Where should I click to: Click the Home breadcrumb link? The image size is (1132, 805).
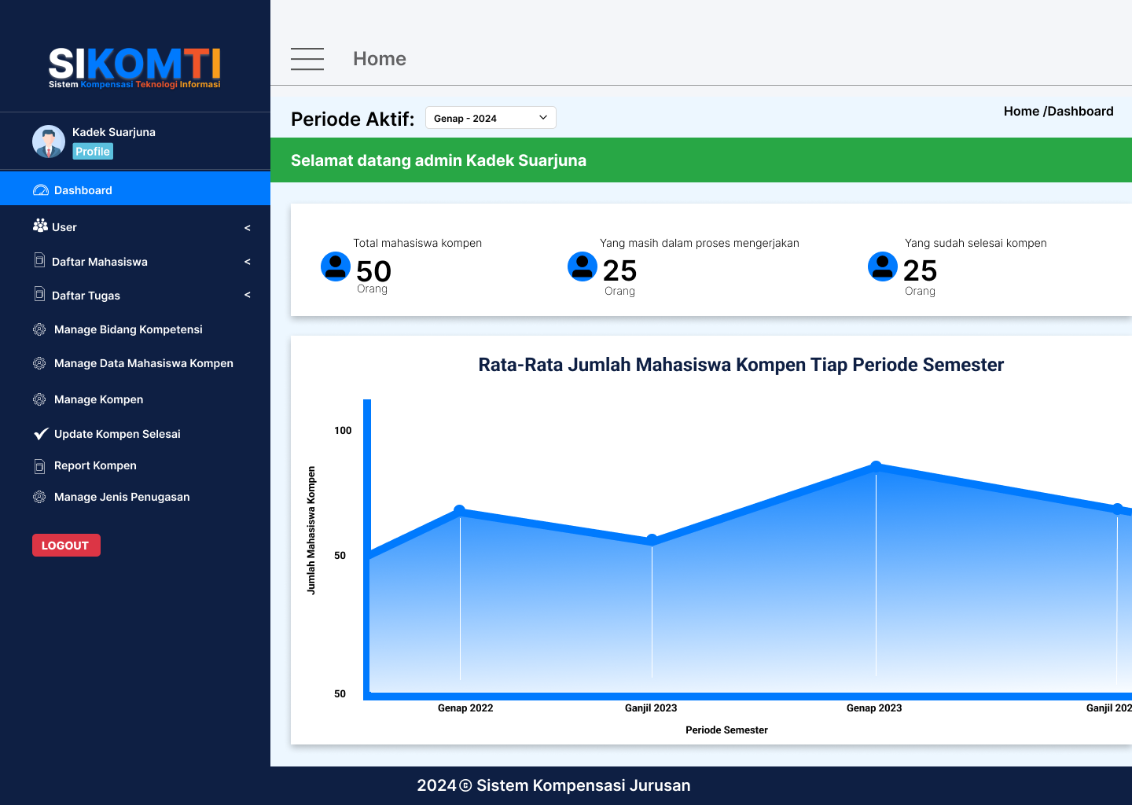pos(1021,111)
